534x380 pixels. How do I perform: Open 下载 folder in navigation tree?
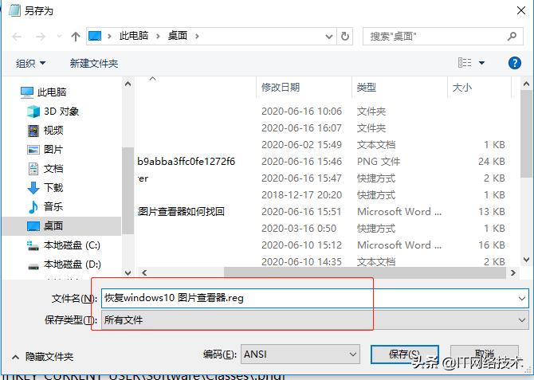(53, 188)
